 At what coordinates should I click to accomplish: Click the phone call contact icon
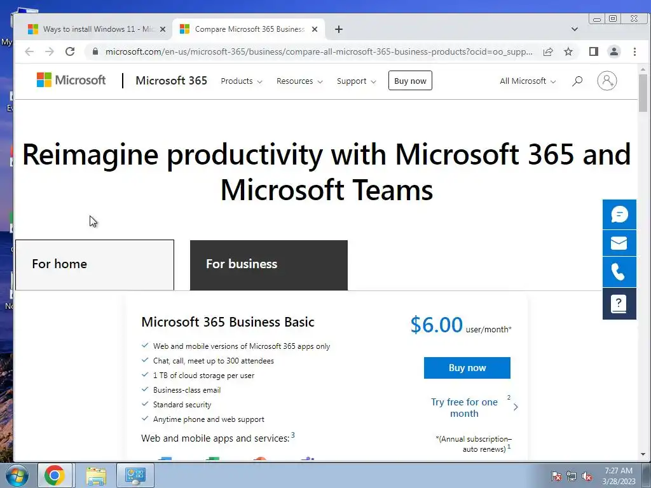[x=619, y=272]
